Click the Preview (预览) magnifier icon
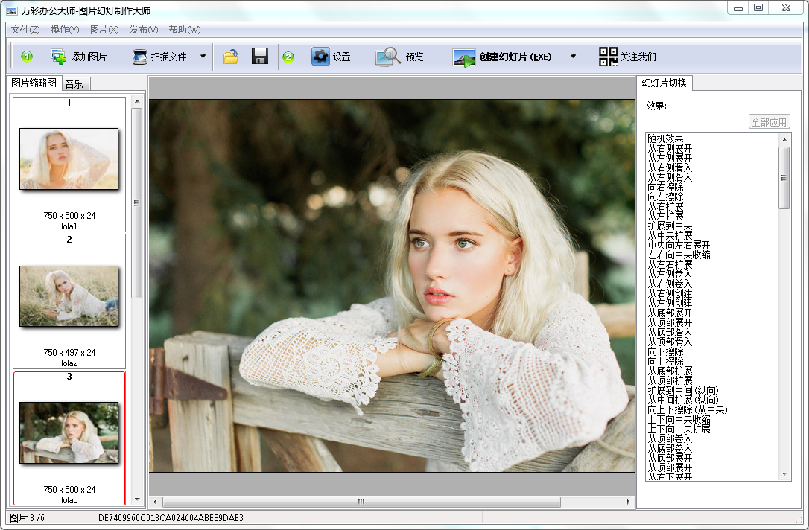The width and height of the screenshot is (809, 530). (x=387, y=57)
